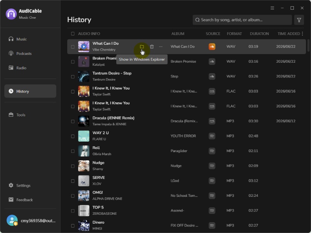Go to Music section
The image size is (311, 233).
[30, 39]
